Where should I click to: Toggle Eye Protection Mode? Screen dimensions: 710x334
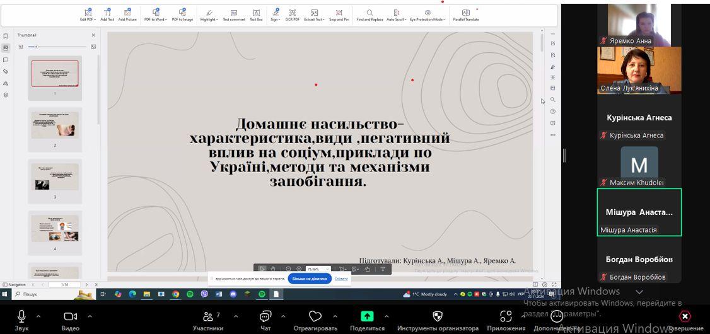pyautogui.click(x=428, y=14)
